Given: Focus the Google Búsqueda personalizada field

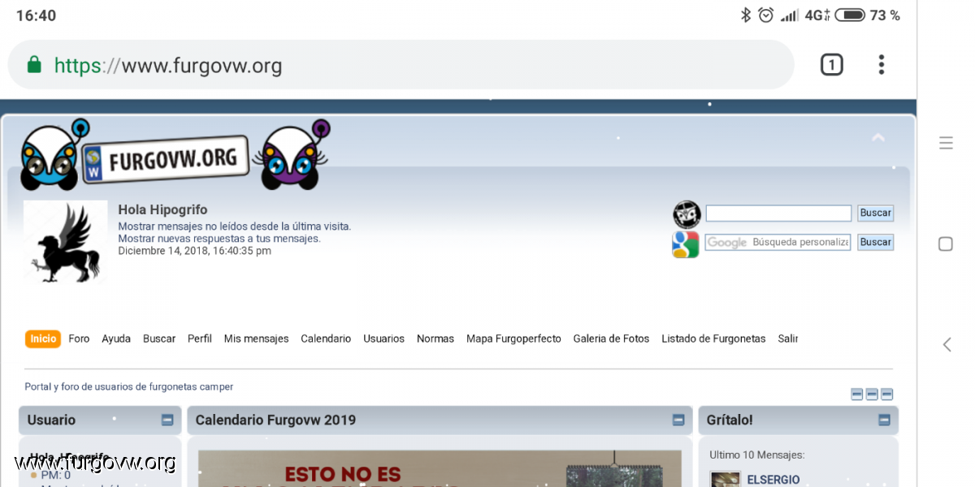Looking at the screenshot, I should tap(778, 242).
